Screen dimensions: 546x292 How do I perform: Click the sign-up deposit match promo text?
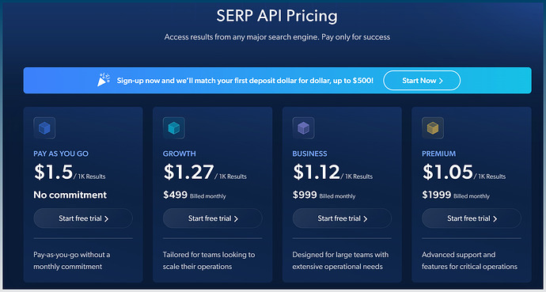tap(245, 81)
